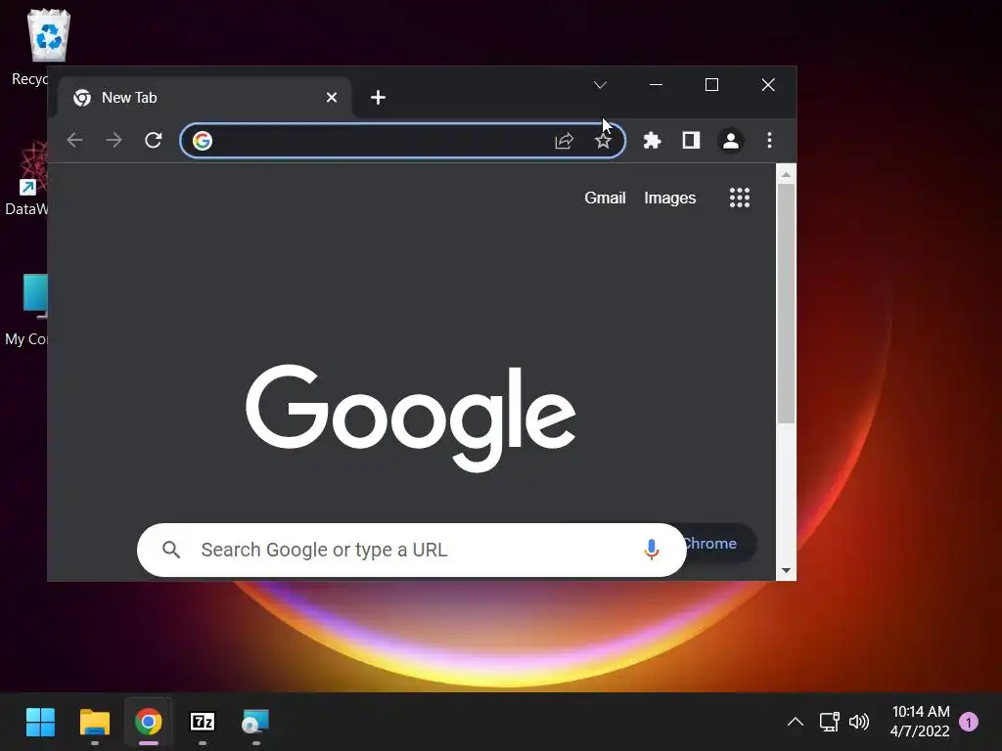The width and height of the screenshot is (1002, 751).
Task: Open the Extensions puzzle icon
Action: click(652, 141)
